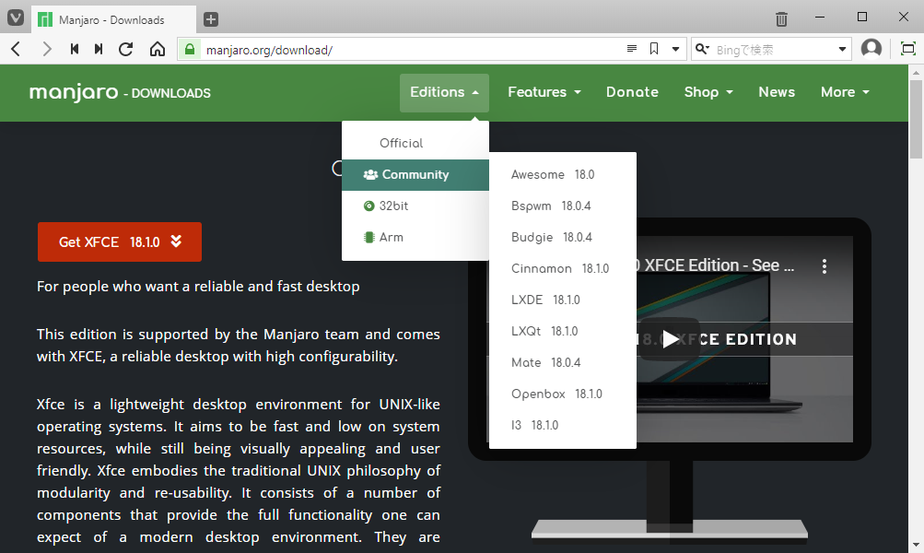Screen dimensions: 924x553
Task: Go to the home page
Action: pos(158,49)
